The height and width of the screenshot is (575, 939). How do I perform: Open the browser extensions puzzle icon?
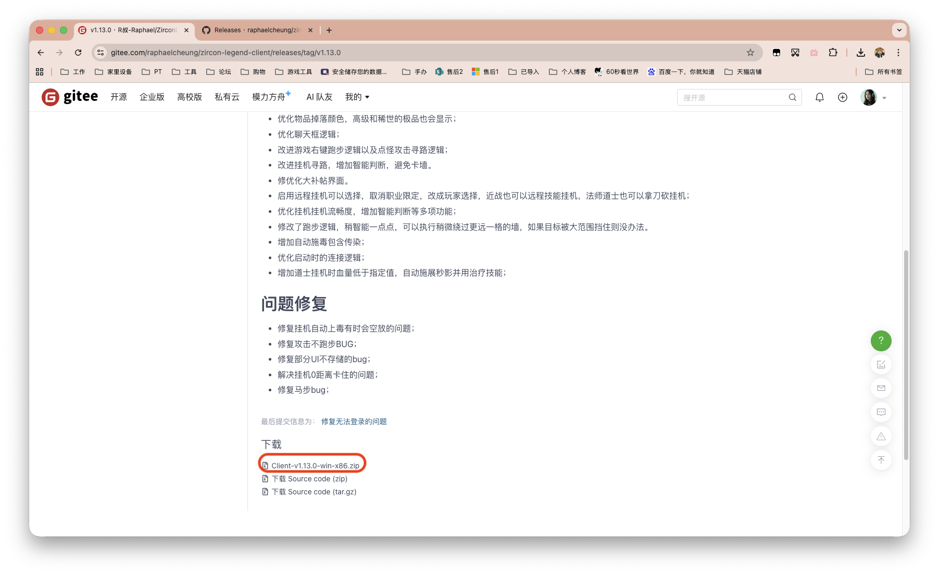click(833, 53)
